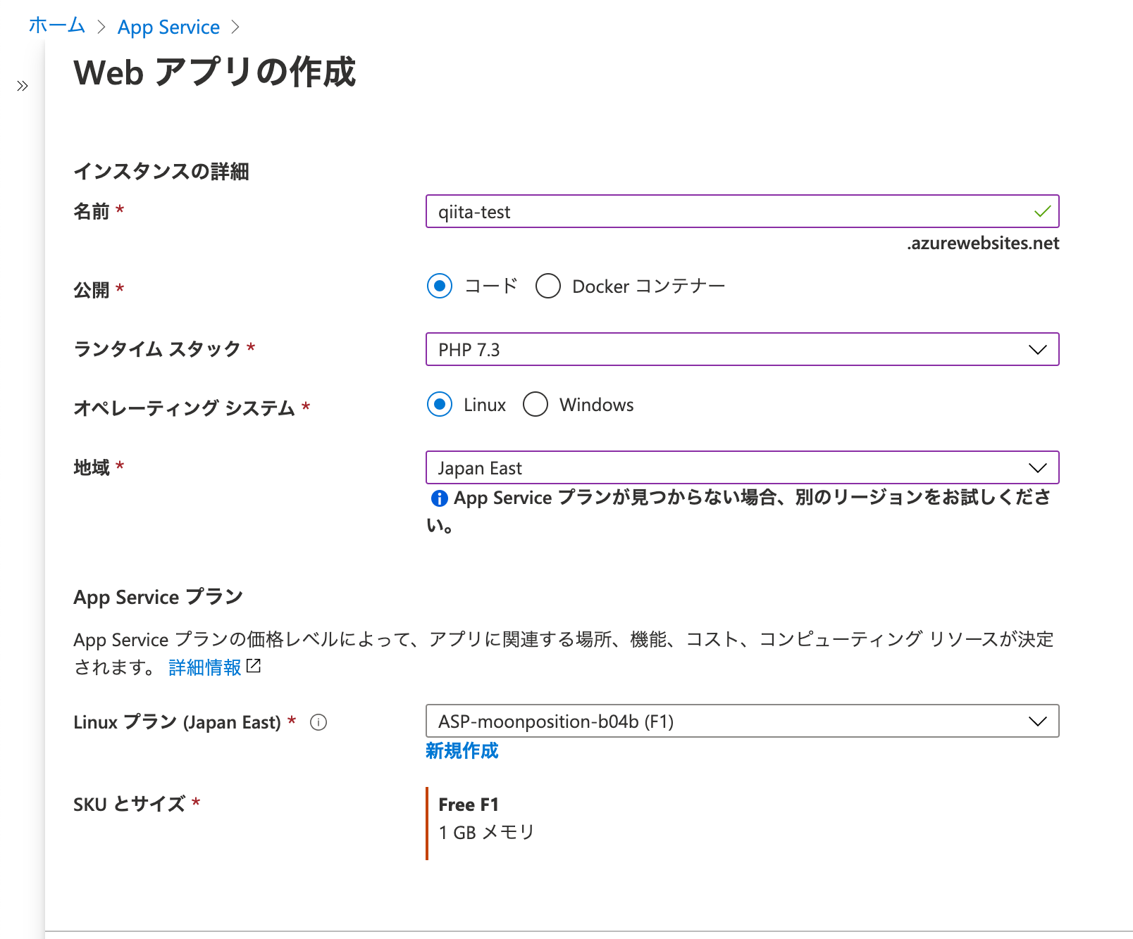This screenshot has width=1133, height=939.
Task: Open the ASP-moonposition-b04b (F1) plan dropdown
Action: pyautogui.click(x=742, y=721)
